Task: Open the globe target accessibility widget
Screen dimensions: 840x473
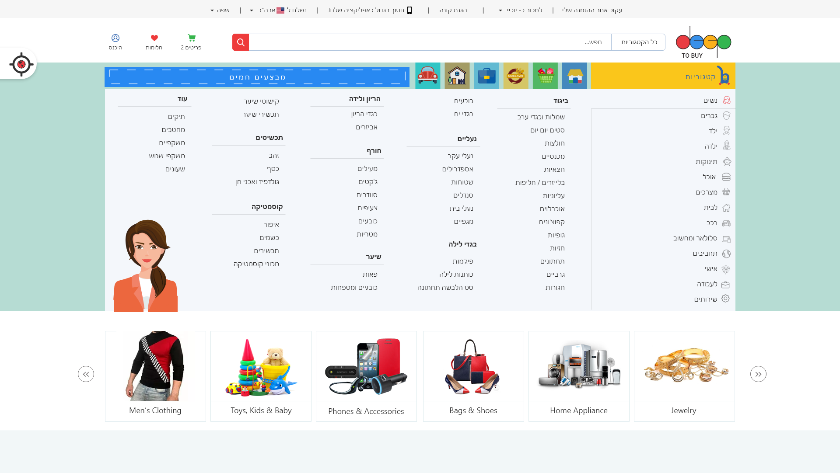Action: click(21, 64)
